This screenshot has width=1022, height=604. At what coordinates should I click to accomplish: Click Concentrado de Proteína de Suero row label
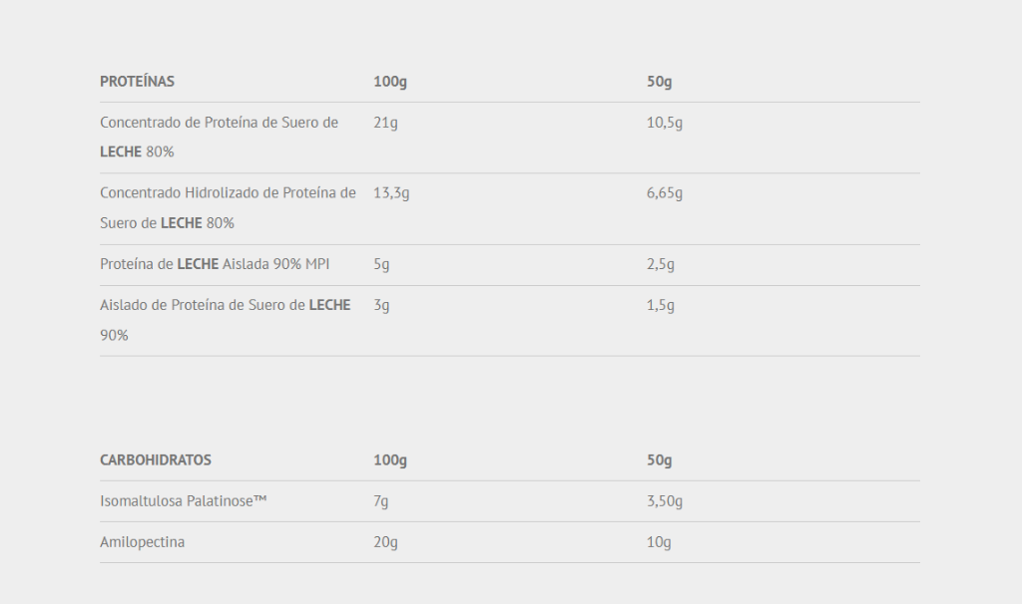click(219, 138)
